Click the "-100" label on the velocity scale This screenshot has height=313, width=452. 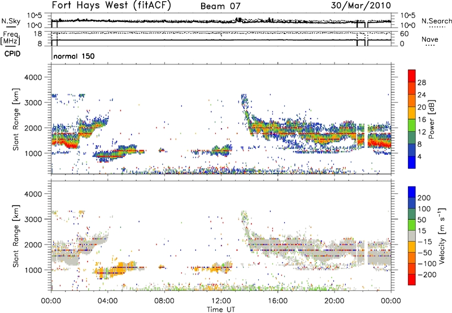click(x=427, y=264)
